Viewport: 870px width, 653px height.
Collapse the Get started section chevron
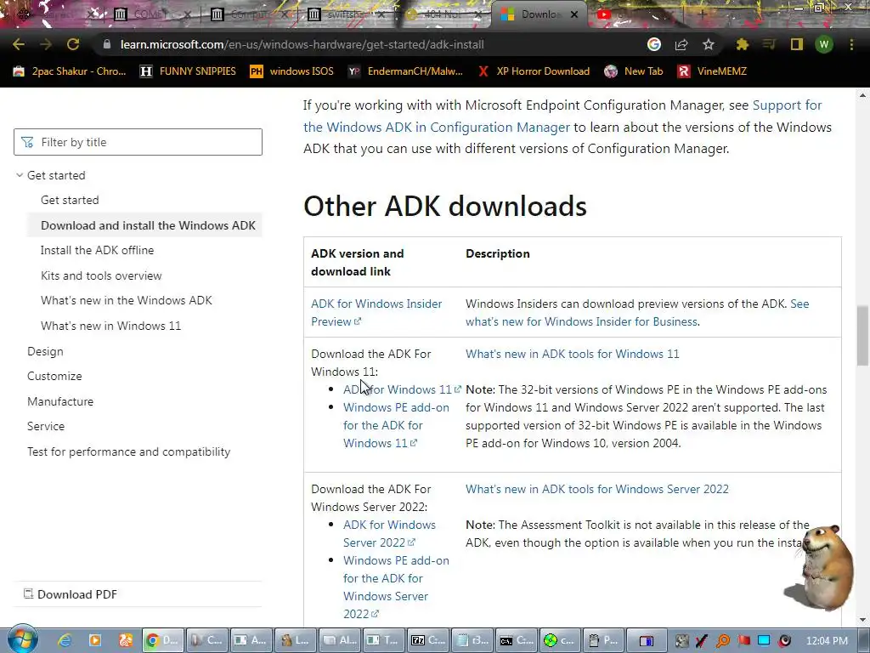pos(20,175)
